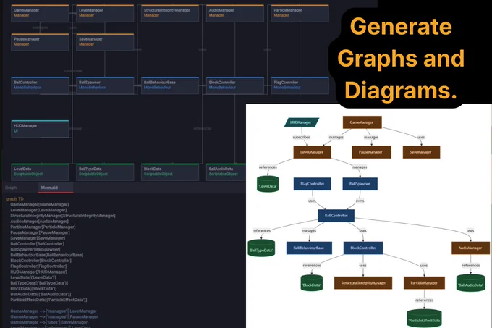This screenshot has height=328, width=492.
Task: Select blue BallSpawner node in white diagram
Action: tap(360, 184)
